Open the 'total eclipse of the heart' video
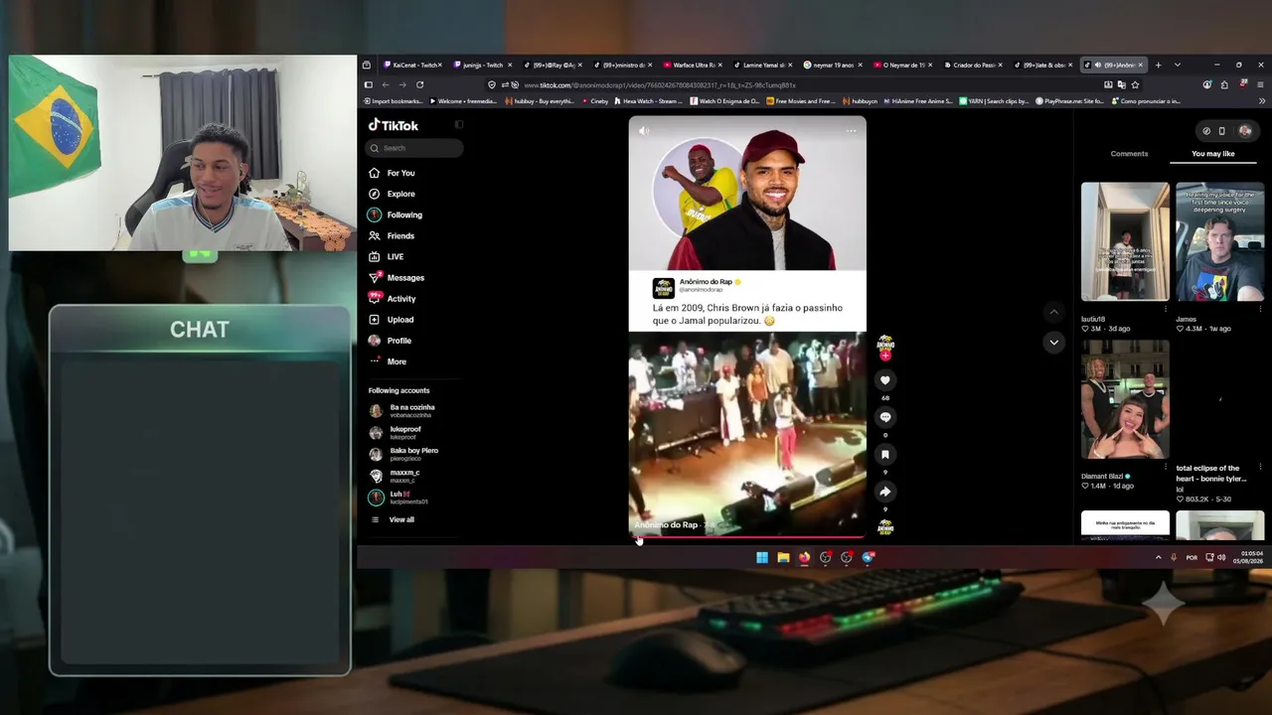The height and width of the screenshot is (715, 1272). click(1220, 399)
